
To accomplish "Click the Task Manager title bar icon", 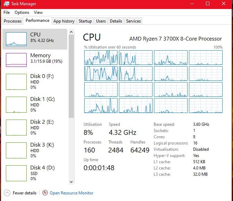I will point(7,4).
